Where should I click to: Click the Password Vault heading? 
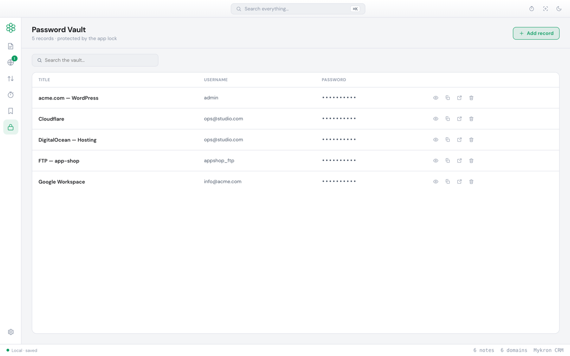59,29
